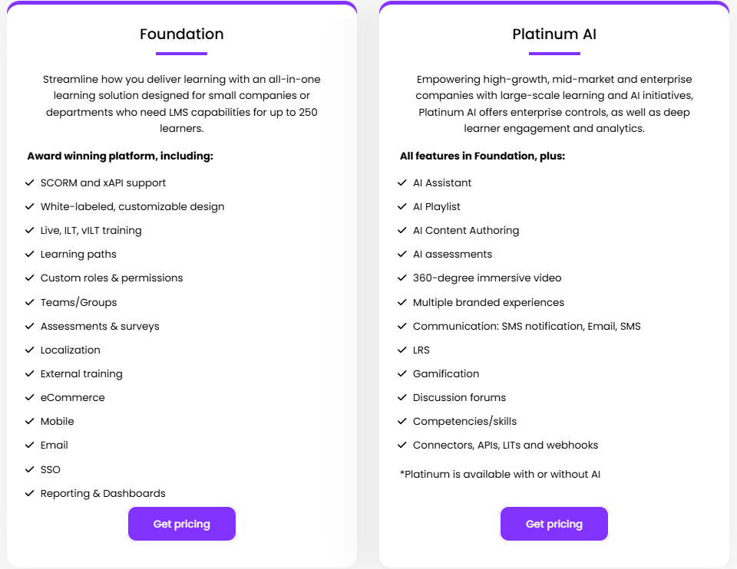Click the Platinum AI Get pricing button

(554, 524)
